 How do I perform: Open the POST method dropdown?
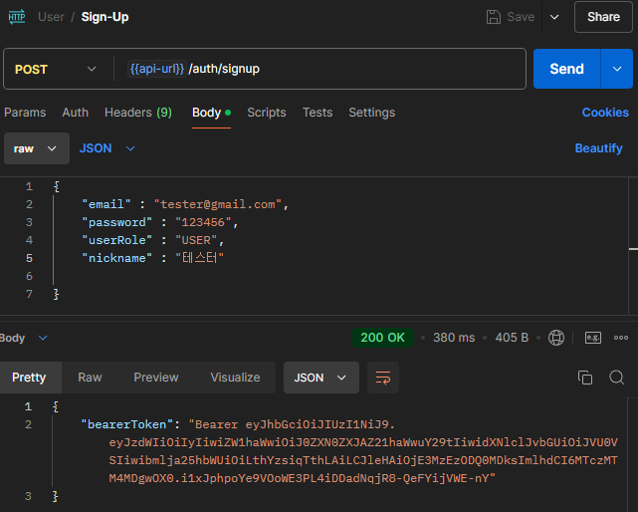[x=56, y=69]
